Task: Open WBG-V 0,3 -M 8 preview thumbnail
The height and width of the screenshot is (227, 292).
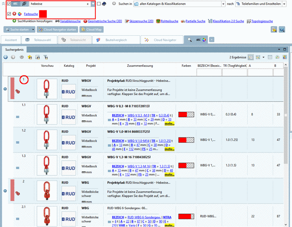Action: [47, 114]
